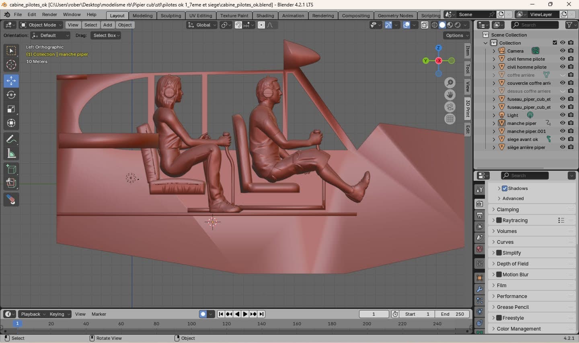Click the red X axis gizmo
The height and width of the screenshot is (343, 579).
[439, 61]
